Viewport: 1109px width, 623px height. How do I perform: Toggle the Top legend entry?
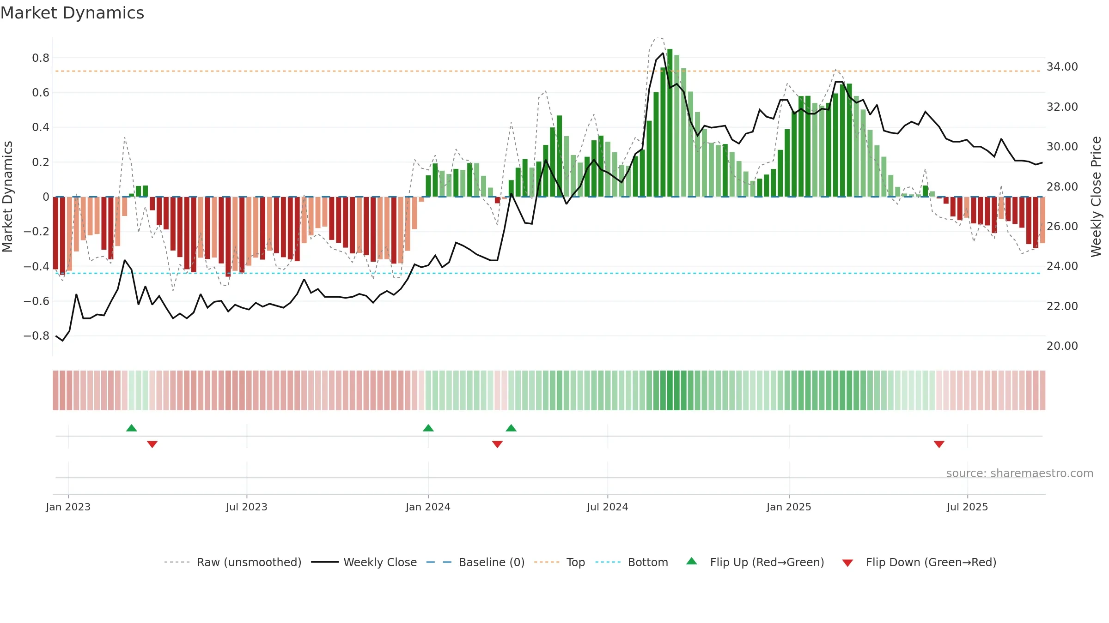tap(559, 562)
